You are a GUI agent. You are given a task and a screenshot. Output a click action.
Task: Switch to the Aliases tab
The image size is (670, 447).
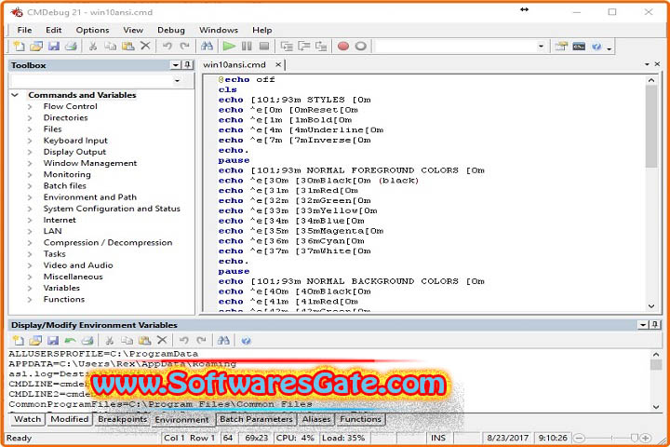316,419
